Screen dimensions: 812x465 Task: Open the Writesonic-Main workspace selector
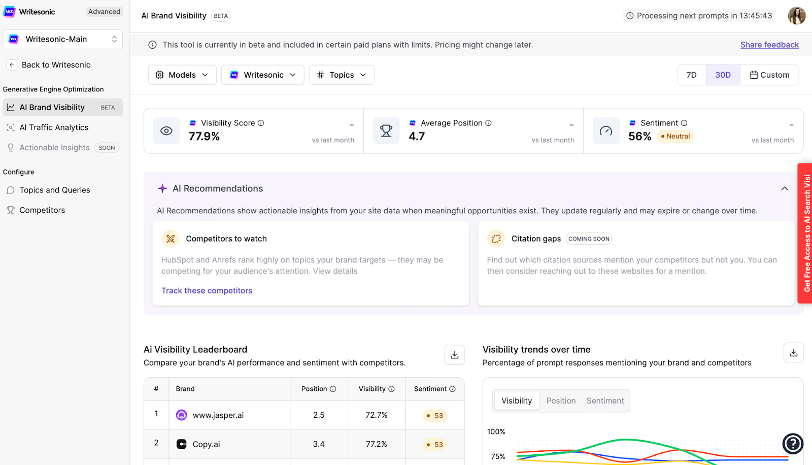point(63,39)
